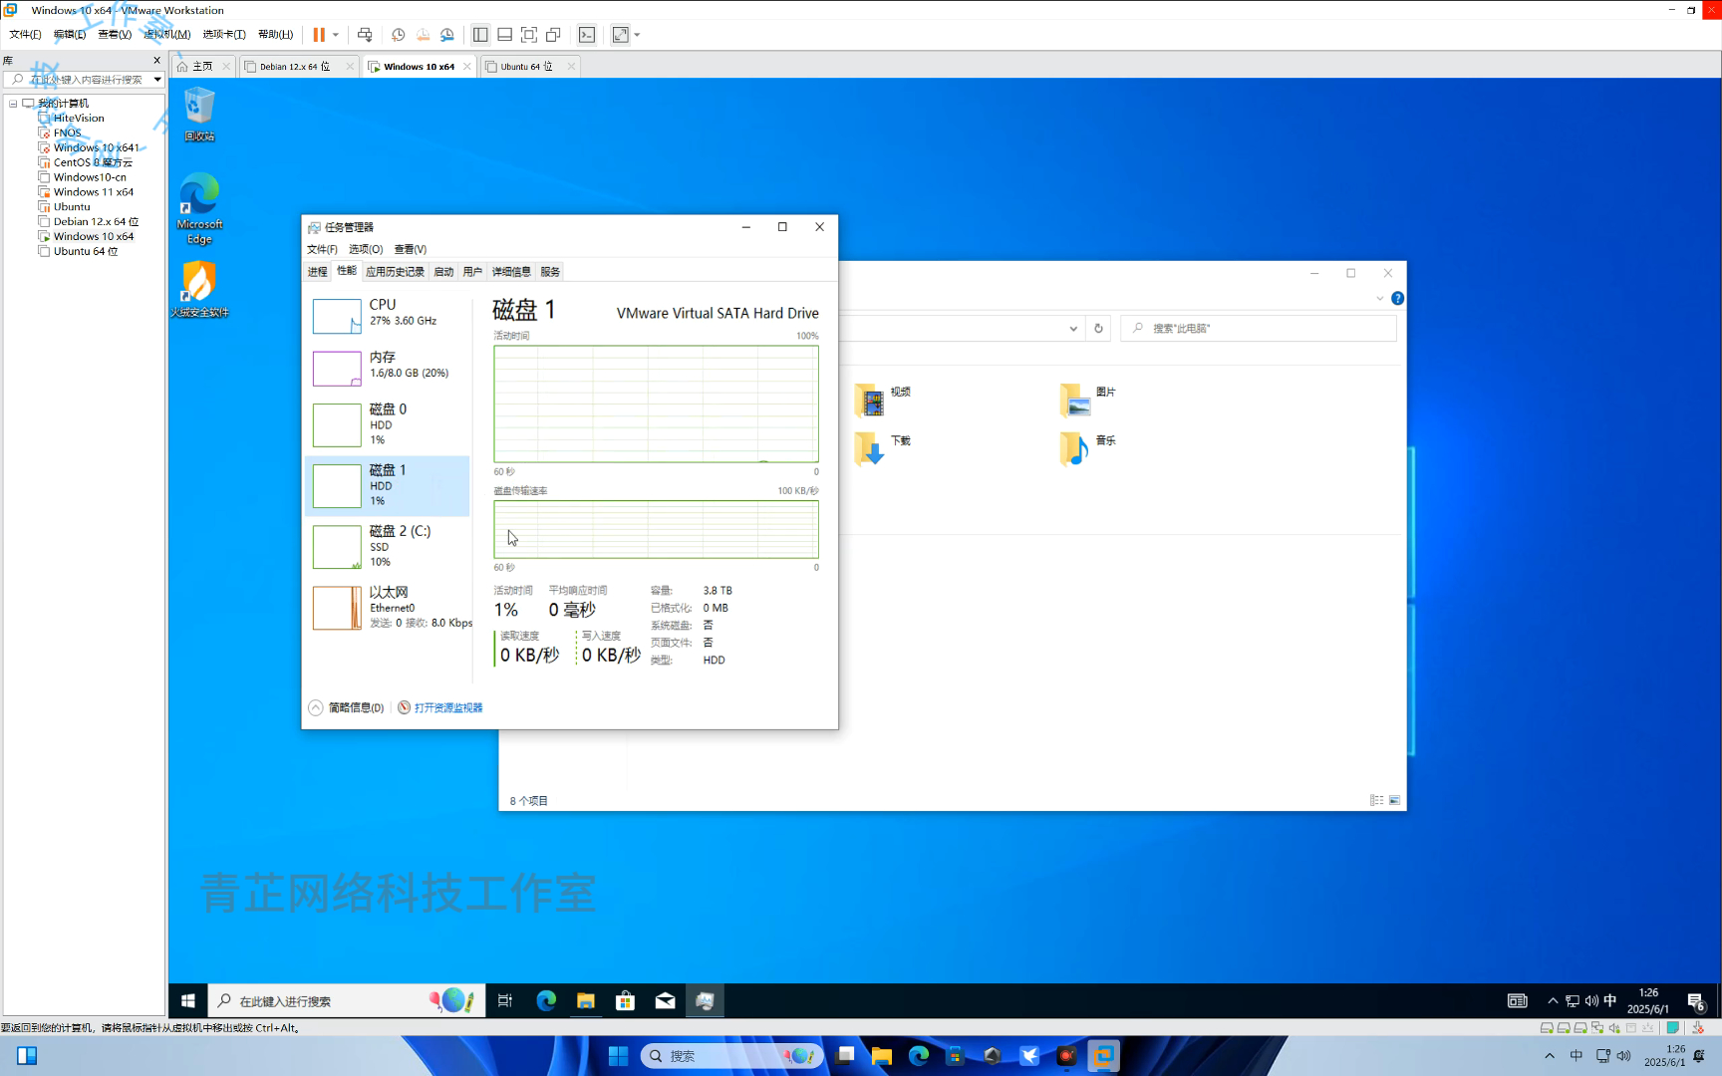
Task: Open the 视频 folder in Explorer
Action: [884, 400]
